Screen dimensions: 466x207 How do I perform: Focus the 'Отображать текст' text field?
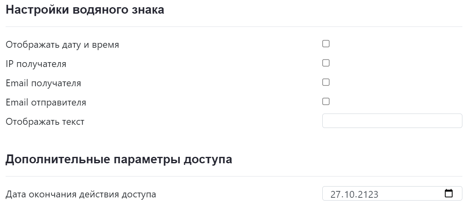pos(392,121)
